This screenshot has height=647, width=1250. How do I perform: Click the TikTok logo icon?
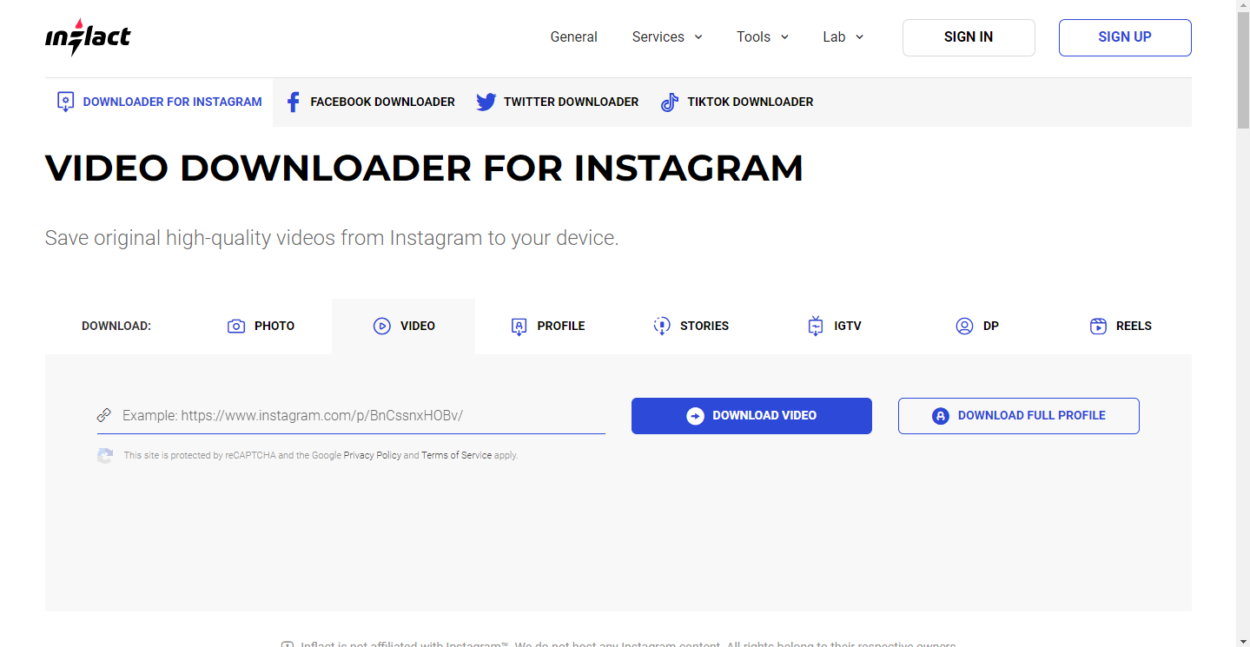[669, 102]
